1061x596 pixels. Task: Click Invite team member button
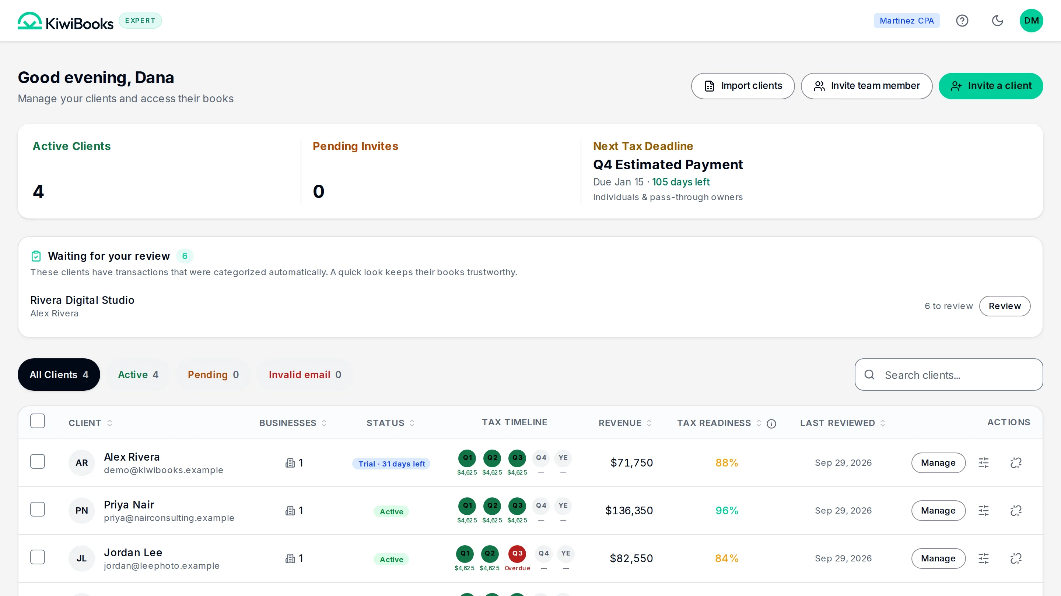(866, 86)
